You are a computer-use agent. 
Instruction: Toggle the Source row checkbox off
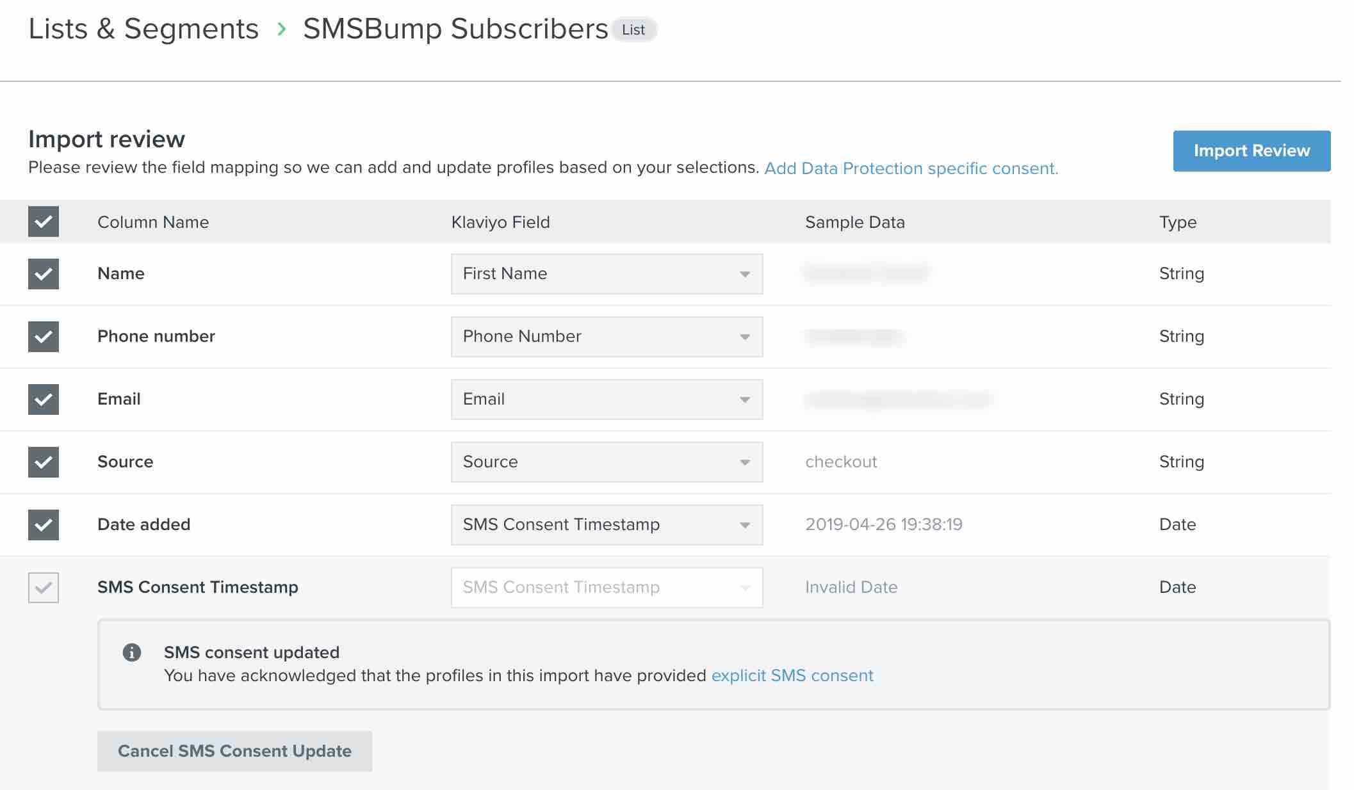click(x=44, y=461)
